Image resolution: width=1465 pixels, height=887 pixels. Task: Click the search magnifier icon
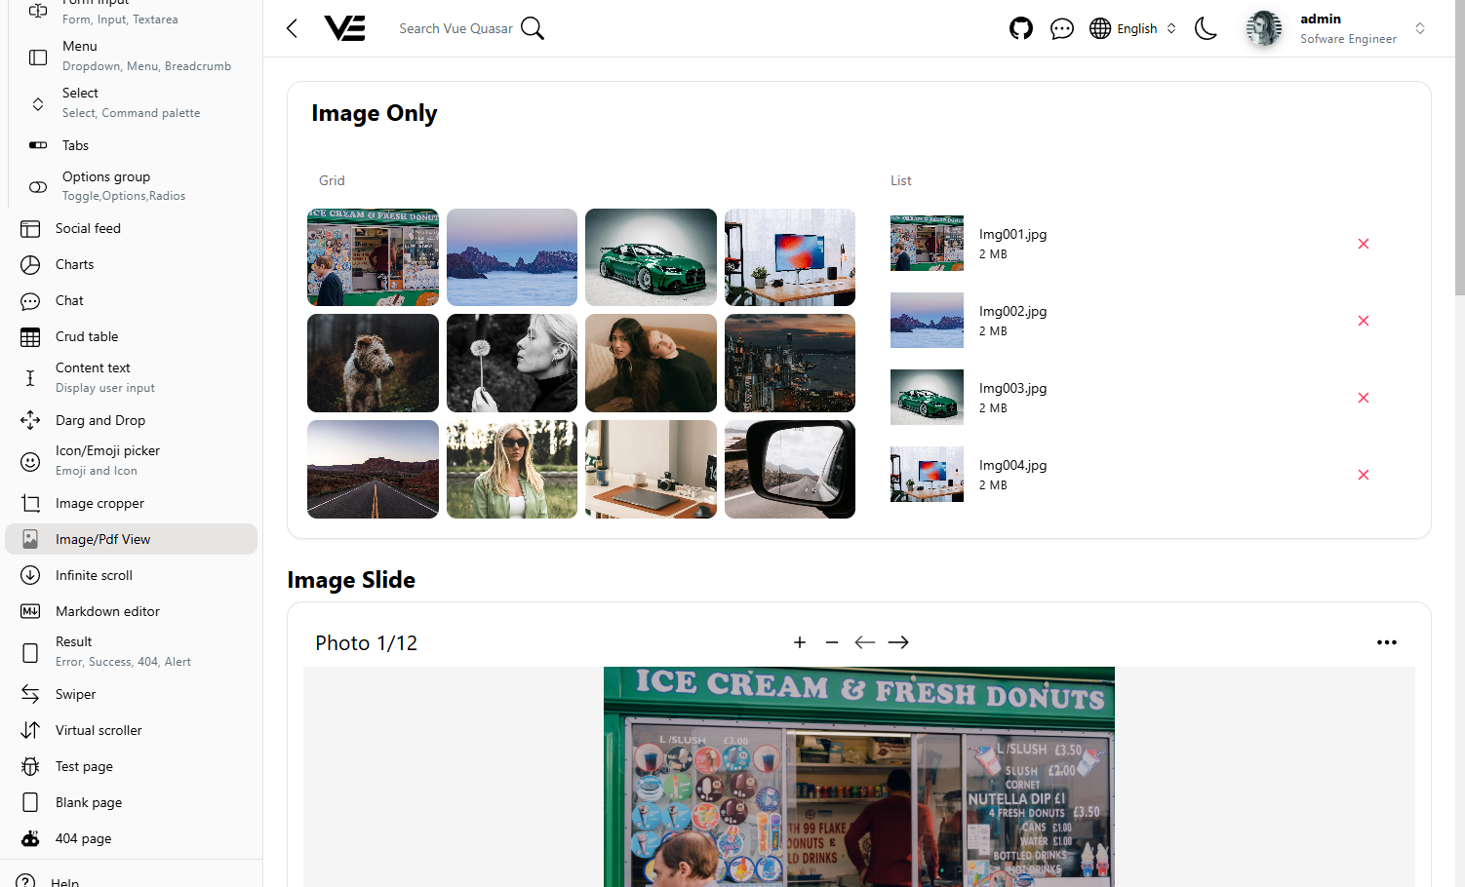pyautogui.click(x=533, y=28)
